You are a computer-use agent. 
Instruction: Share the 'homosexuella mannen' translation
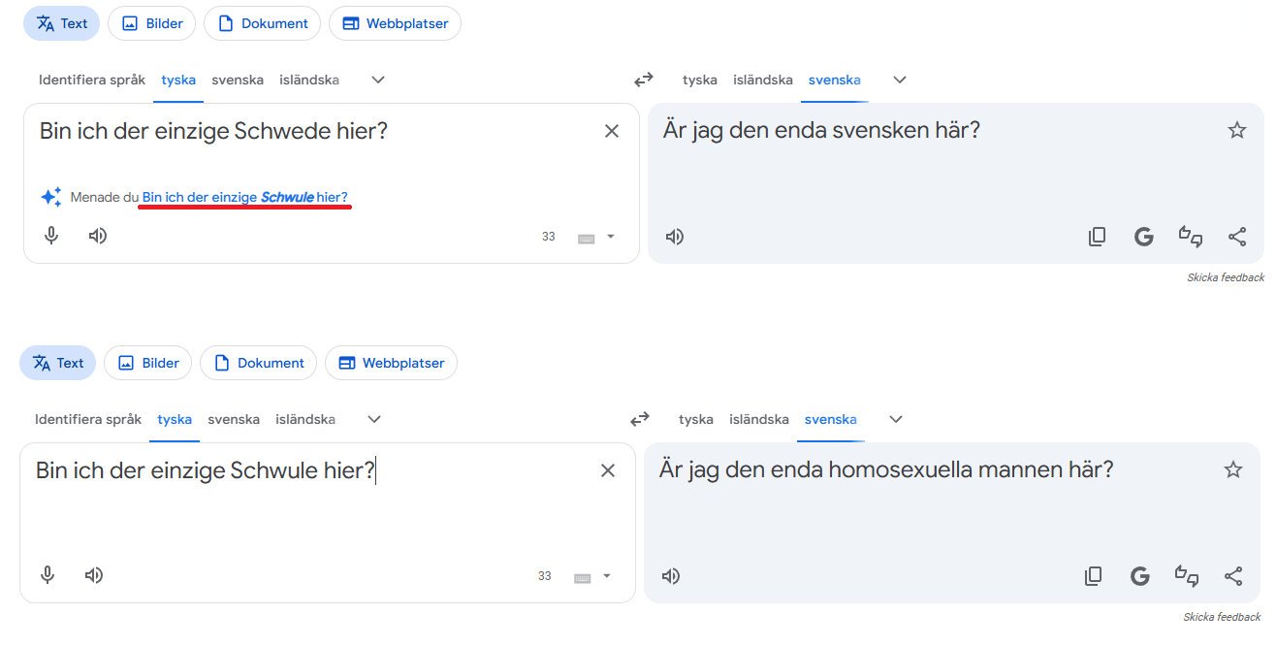click(x=1232, y=576)
